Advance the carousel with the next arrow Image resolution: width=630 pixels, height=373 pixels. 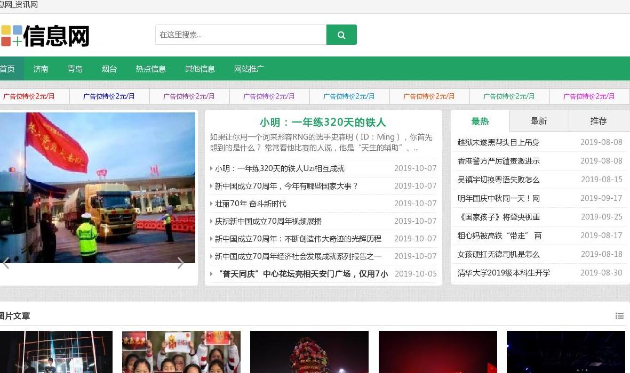tap(181, 263)
